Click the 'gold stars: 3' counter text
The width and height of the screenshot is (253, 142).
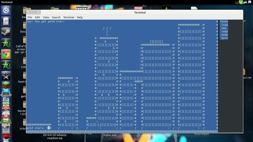tap(38, 128)
